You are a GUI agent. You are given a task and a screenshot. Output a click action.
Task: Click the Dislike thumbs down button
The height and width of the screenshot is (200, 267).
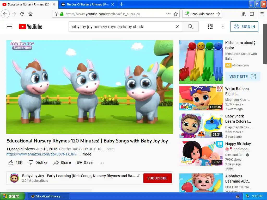pyautogui.click(x=38, y=162)
